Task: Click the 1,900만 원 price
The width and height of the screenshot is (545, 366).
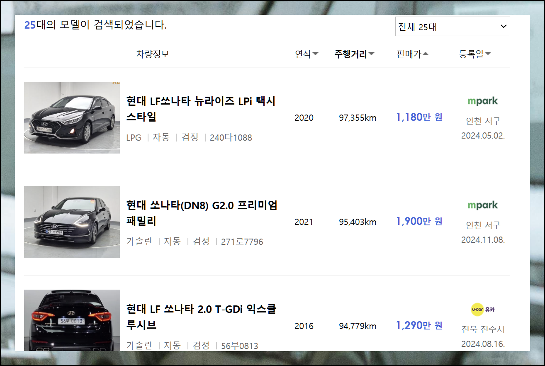Action: coord(419,222)
